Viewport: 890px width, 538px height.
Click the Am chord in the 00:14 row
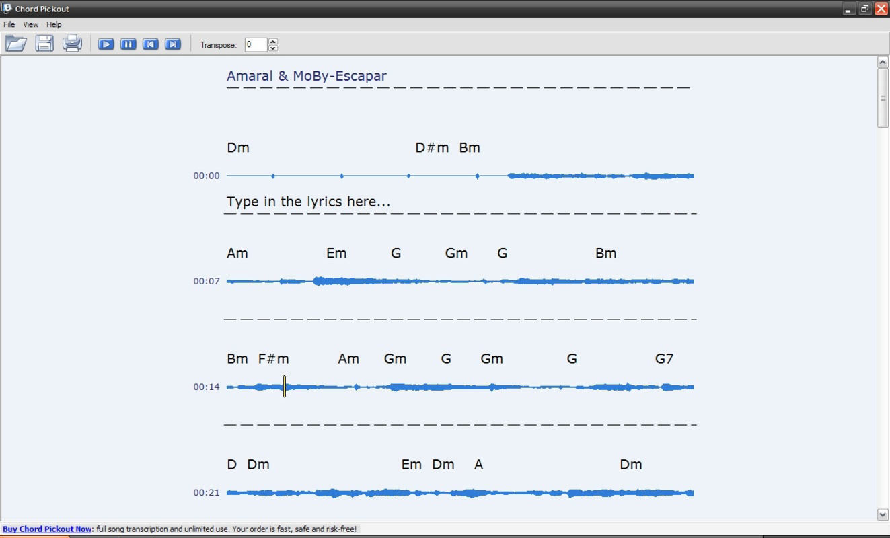(348, 358)
